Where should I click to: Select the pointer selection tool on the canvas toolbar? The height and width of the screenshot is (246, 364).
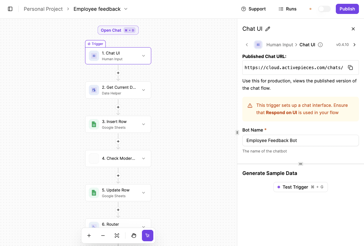[x=148, y=236]
